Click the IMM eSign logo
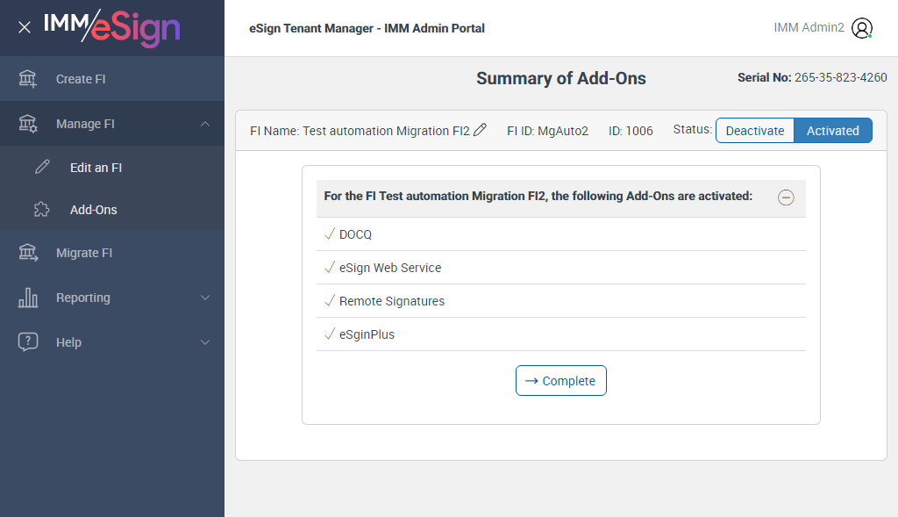The image size is (898, 517). tap(111, 27)
